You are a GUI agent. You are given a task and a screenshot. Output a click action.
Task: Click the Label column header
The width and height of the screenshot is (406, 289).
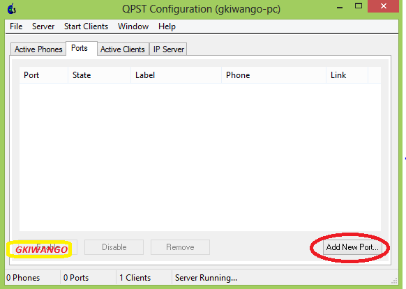[176, 75]
